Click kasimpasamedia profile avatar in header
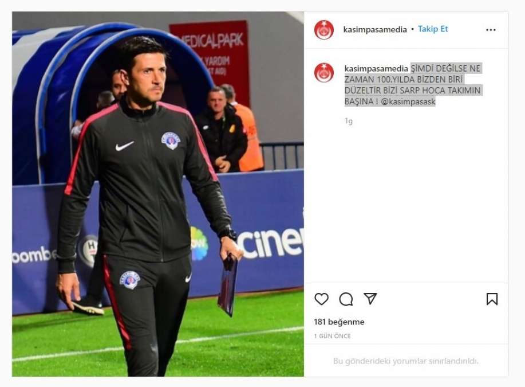The width and height of the screenshot is (525, 387). [324, 30]
